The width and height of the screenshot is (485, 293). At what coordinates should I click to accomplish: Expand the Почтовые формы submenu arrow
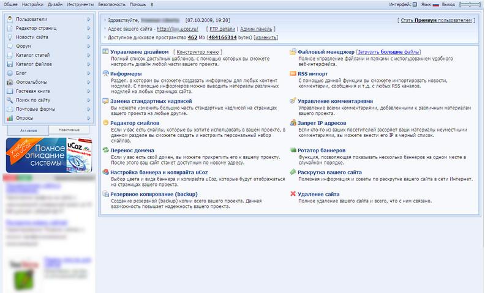coord(89,109)
